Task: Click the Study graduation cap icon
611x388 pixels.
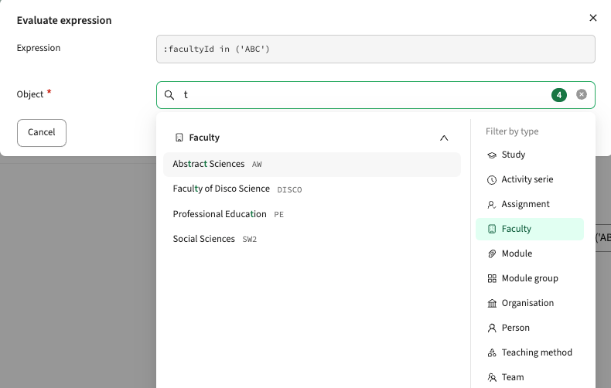Action: (492, 155)
